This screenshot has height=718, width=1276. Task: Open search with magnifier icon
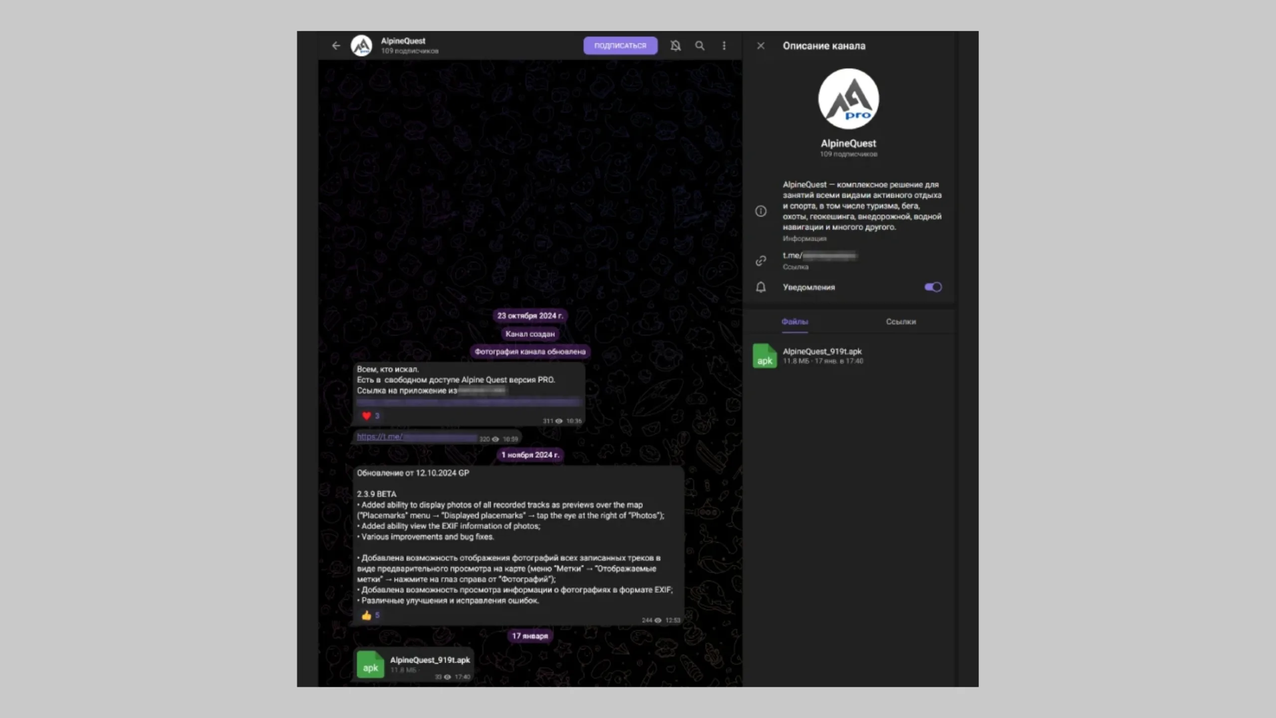pyautogui.click(x=700, y=45)
